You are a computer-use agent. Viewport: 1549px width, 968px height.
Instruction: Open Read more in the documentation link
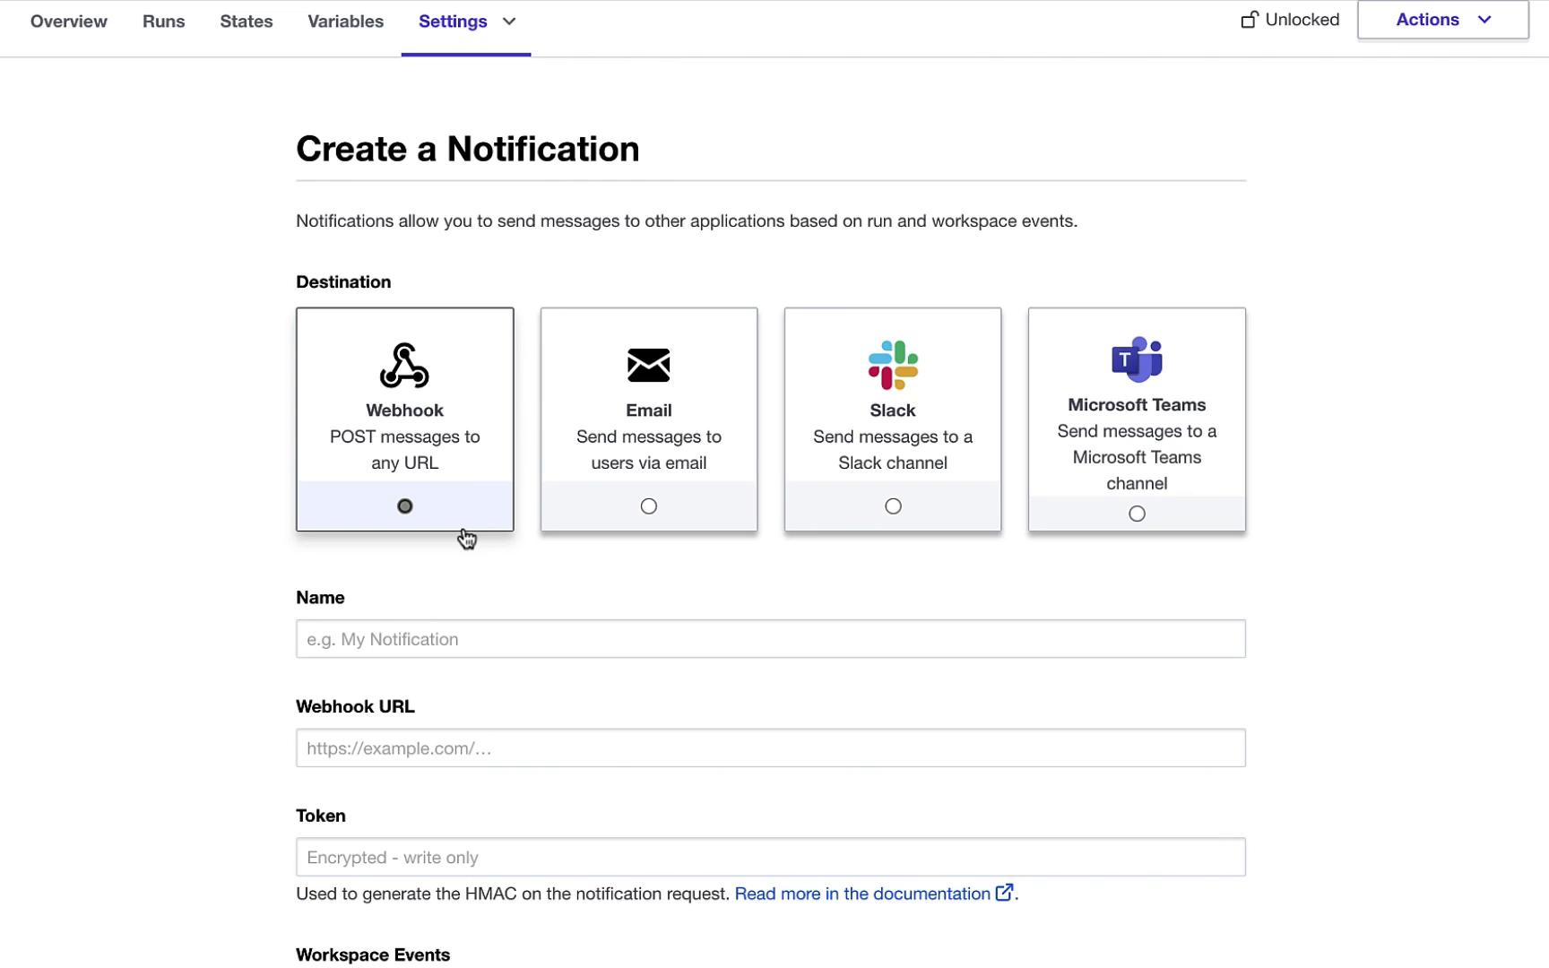861,894
